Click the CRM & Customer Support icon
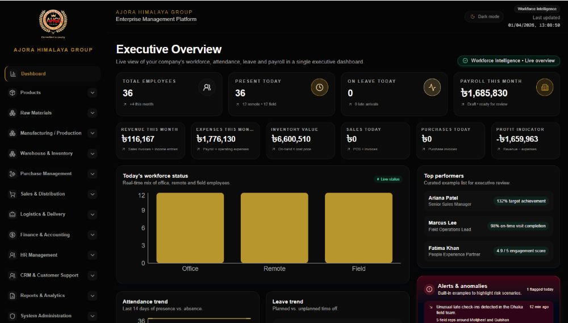 tap(12, 275)
